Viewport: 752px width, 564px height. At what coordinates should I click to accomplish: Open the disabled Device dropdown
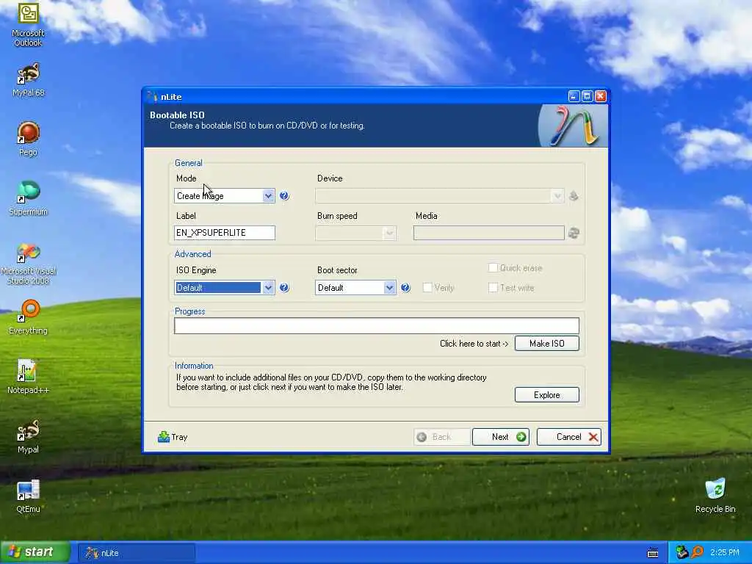tap(440, 195)
